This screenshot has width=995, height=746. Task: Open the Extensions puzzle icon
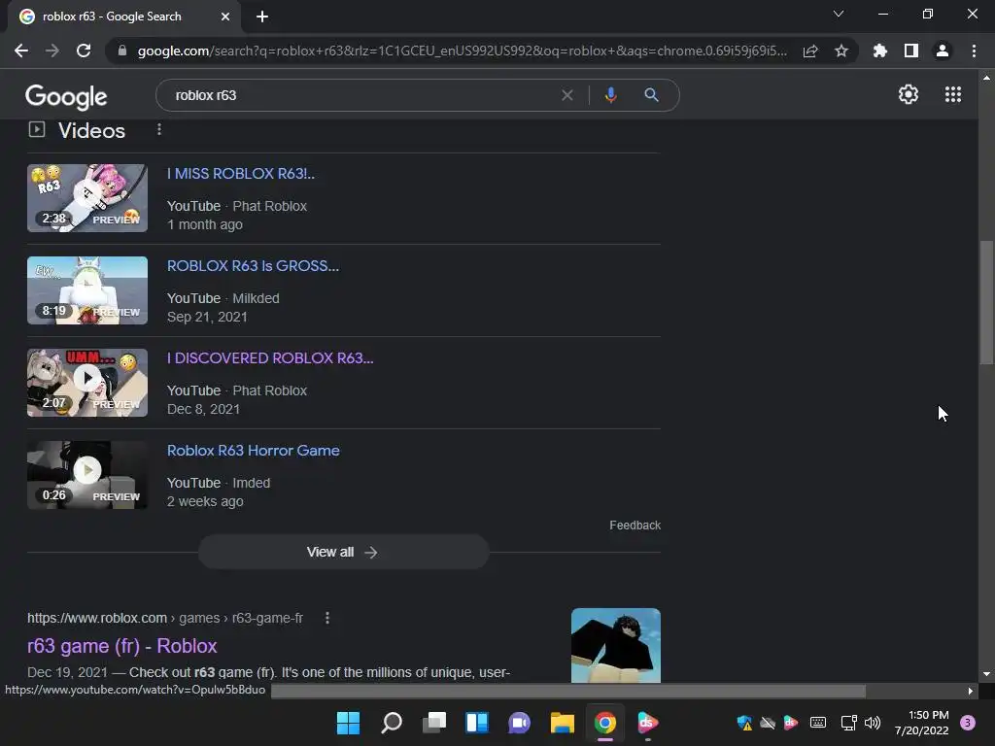click(880, 51)
